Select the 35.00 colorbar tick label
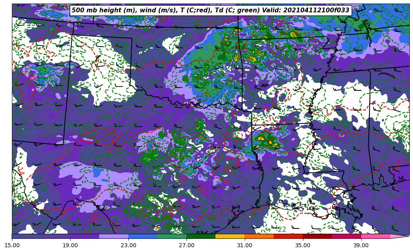Screen dimensions: 413x252 (303, 246)
